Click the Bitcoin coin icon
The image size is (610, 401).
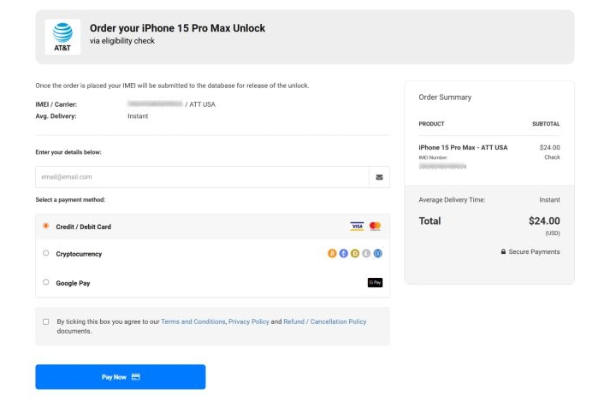(x=333, y=254)
